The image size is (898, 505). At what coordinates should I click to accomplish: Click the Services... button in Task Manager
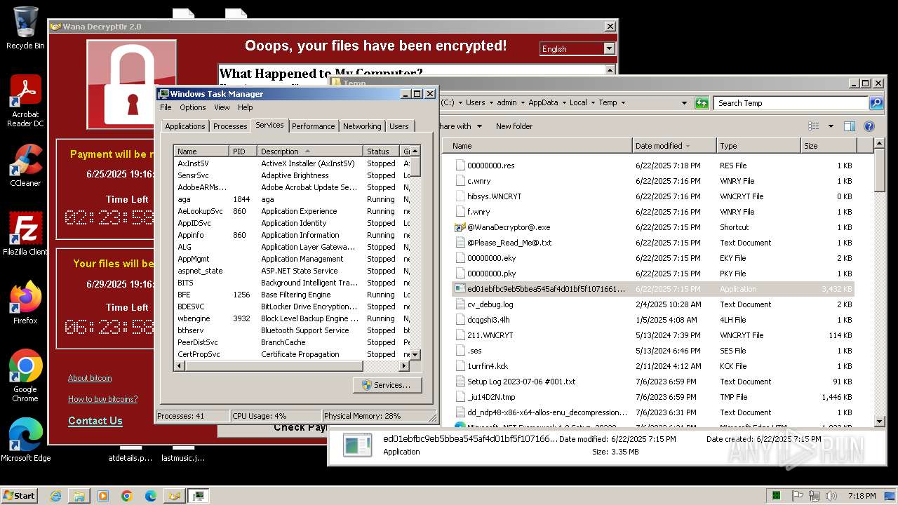click(387, 385)
